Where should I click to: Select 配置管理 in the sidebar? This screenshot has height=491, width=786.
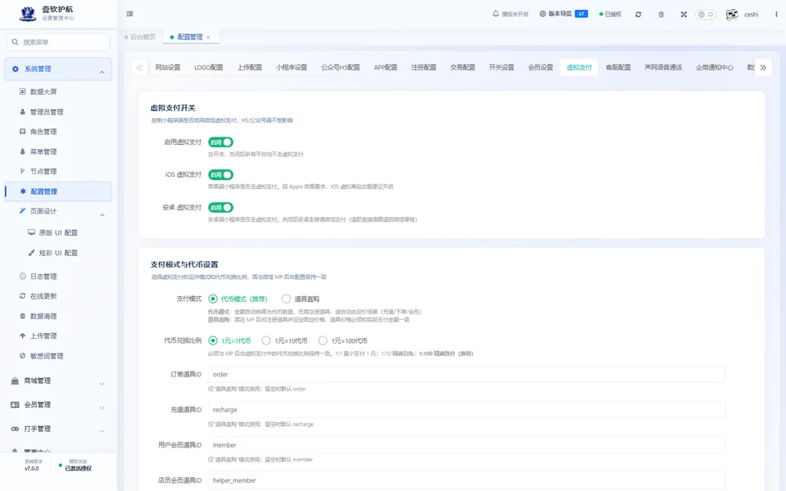click(58, 191)
